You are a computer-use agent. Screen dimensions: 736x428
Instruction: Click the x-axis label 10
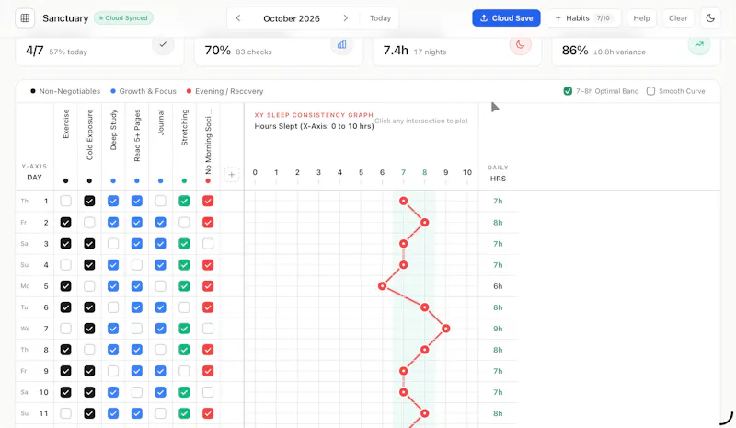click(467, 172)
